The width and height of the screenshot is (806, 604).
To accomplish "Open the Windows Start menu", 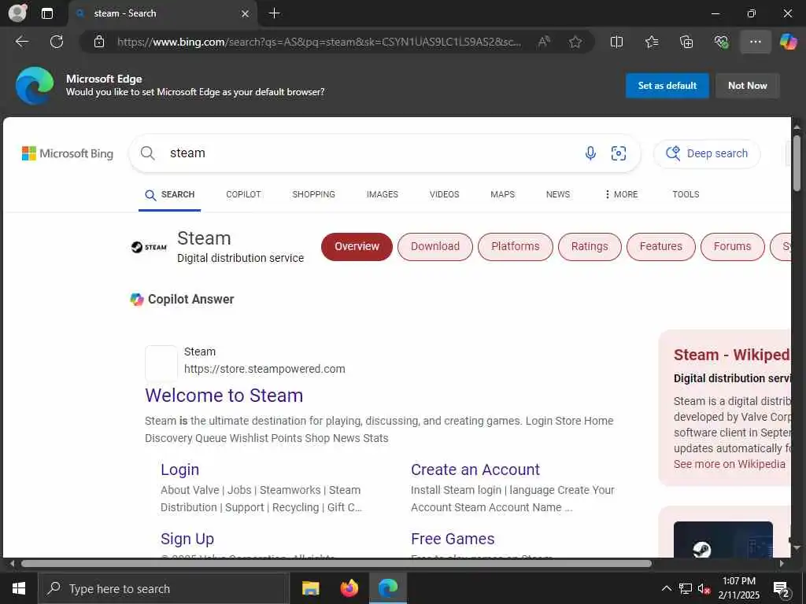I will (19, 588).
